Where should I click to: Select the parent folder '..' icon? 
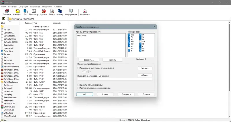coord(2,27)
